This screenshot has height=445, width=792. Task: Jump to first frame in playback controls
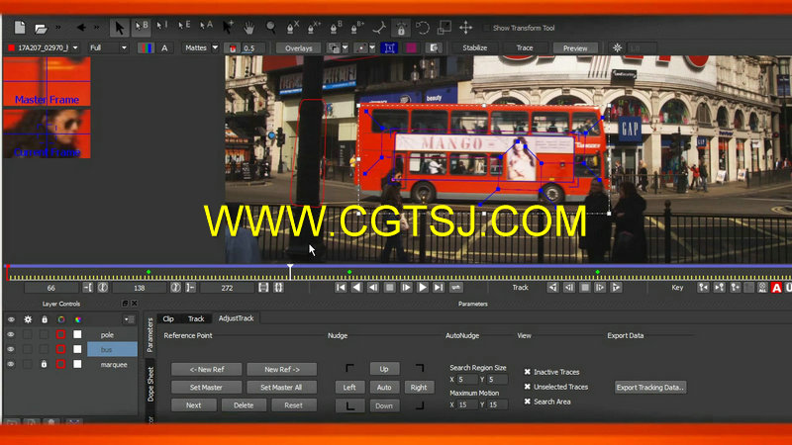point(341,288)
